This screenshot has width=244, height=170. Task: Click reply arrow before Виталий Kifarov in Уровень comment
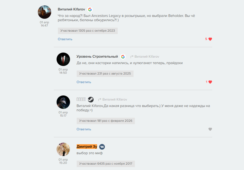click(x=132, y=57)
